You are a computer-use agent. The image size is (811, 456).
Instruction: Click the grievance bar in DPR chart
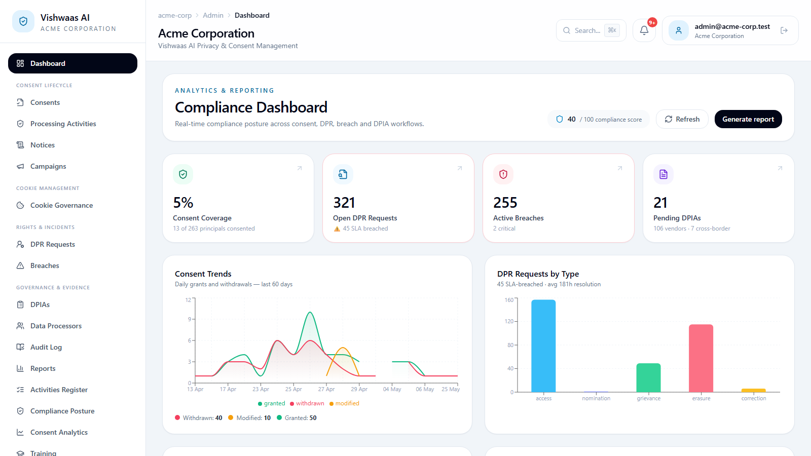[x=648, y=378]
